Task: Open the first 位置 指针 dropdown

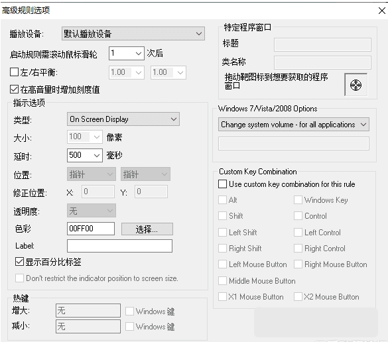Action: pyautogui.click(x=92, y=174)
